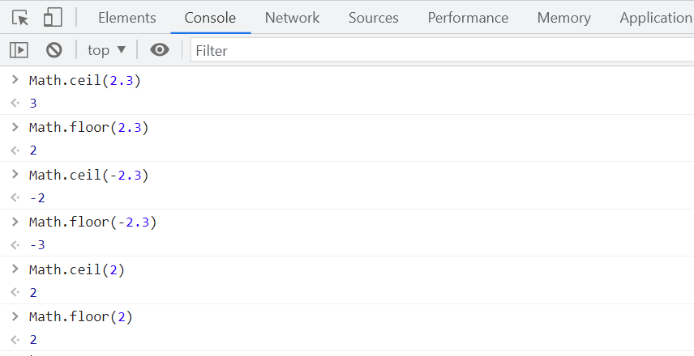694x356 pixels.
Task: Click the eye icon for live expressions
Action: pos(160,50)
